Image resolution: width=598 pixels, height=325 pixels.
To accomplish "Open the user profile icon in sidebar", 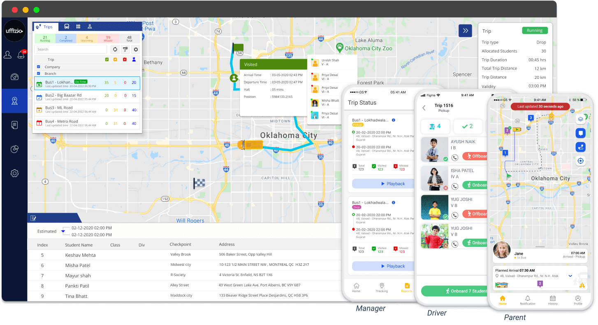I will click(x=7, y=55).
